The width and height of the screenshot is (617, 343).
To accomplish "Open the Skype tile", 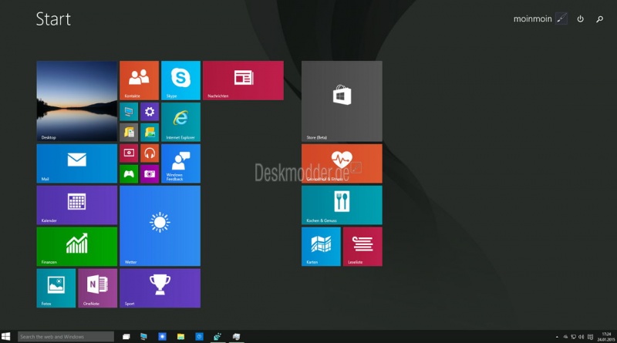I will tap(180, 80).
